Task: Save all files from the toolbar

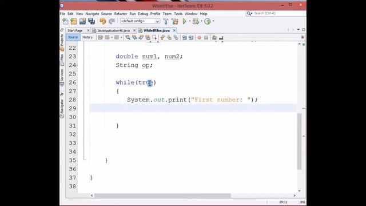Action: pyautogui.click(x=91, y=21)
